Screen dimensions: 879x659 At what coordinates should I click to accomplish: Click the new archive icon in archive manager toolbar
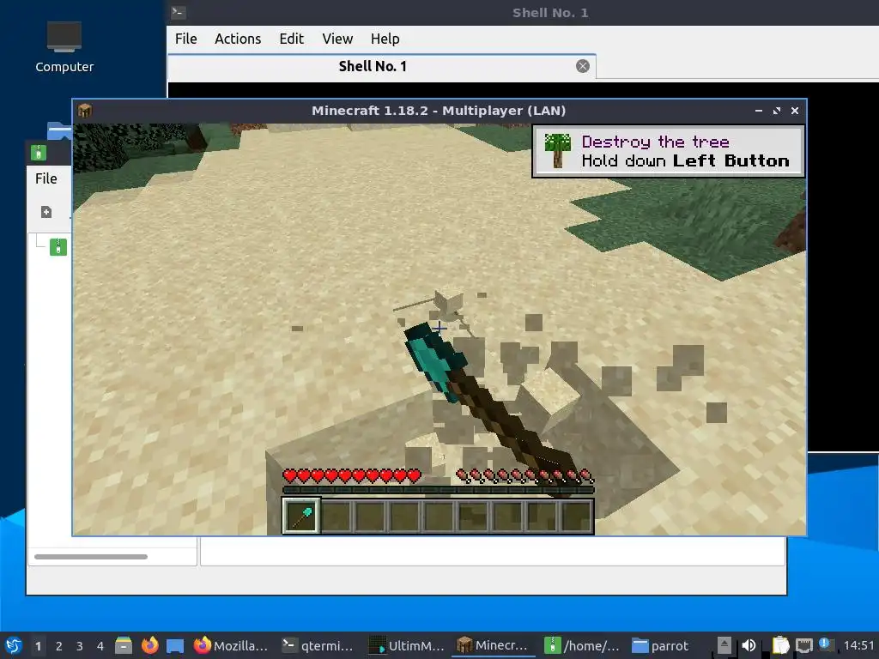46,212
